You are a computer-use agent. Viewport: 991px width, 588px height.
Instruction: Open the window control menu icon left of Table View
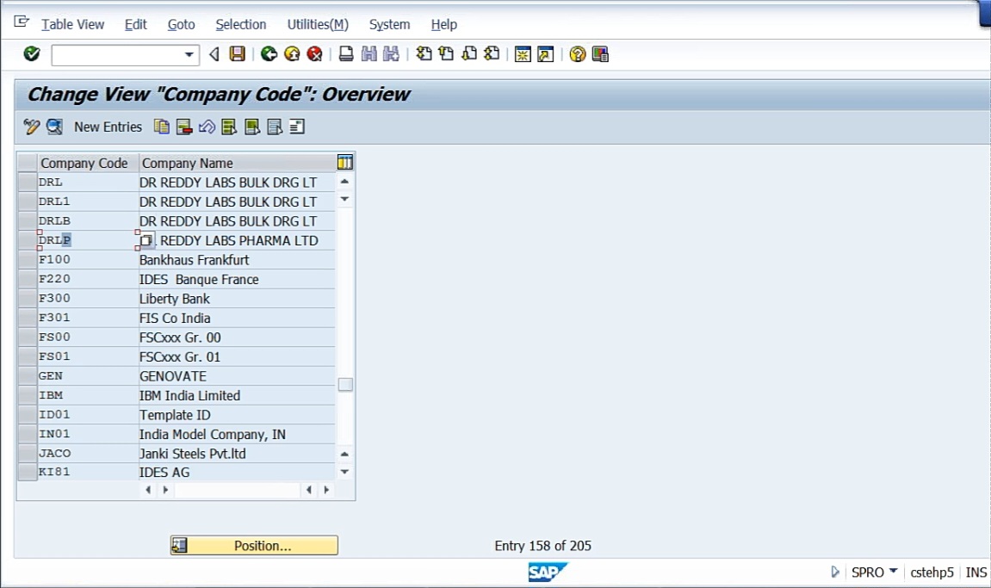point(22,22)
